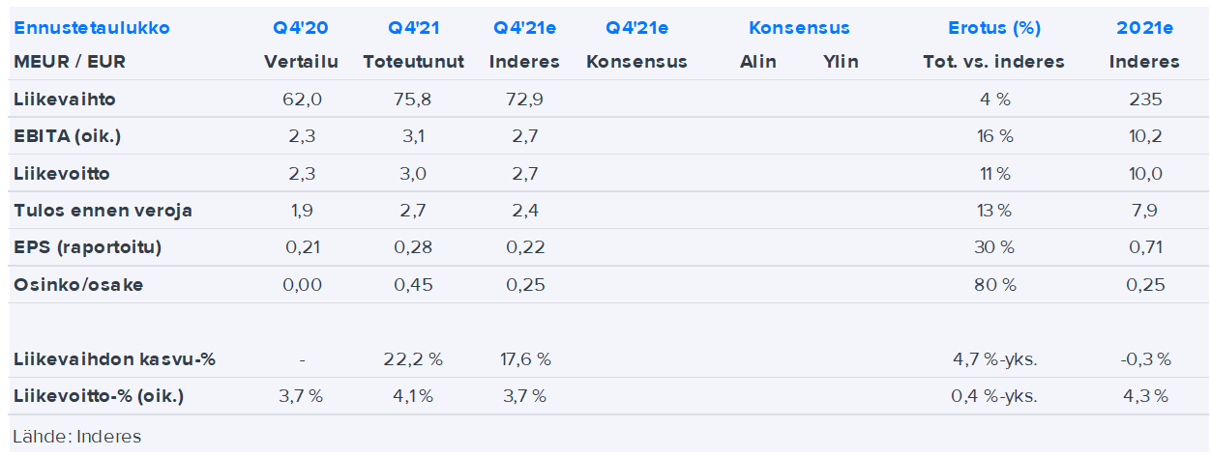Click the "MEUR / EUR" unit label
The image size is (1211, 457).
tap(70, 62)
